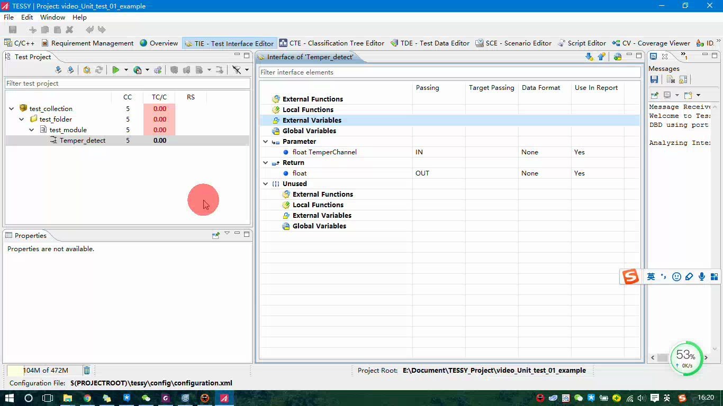The width and height of the screenshot is (723, 406).
Task: Open the Edit menu
Action: coord(27,17)
